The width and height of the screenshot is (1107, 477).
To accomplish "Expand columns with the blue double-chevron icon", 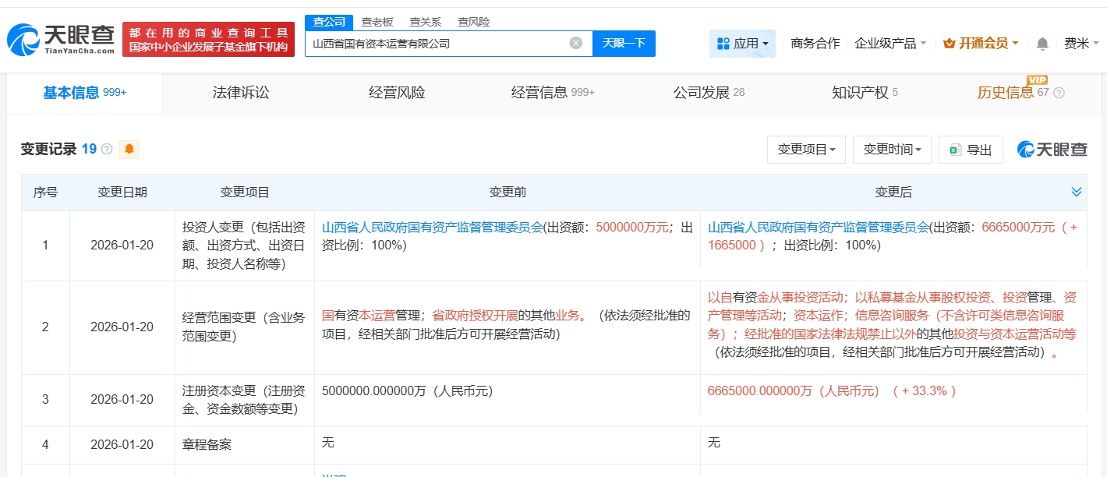I will pyautogui.click(x=1076, y=192).
